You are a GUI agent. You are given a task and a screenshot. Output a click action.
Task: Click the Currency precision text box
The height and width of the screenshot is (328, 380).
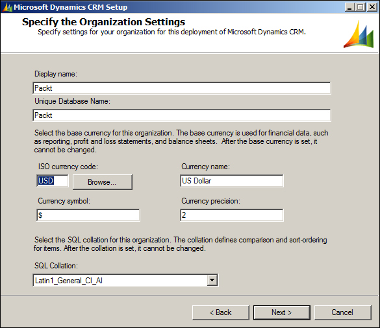click(x=232, y=215)
